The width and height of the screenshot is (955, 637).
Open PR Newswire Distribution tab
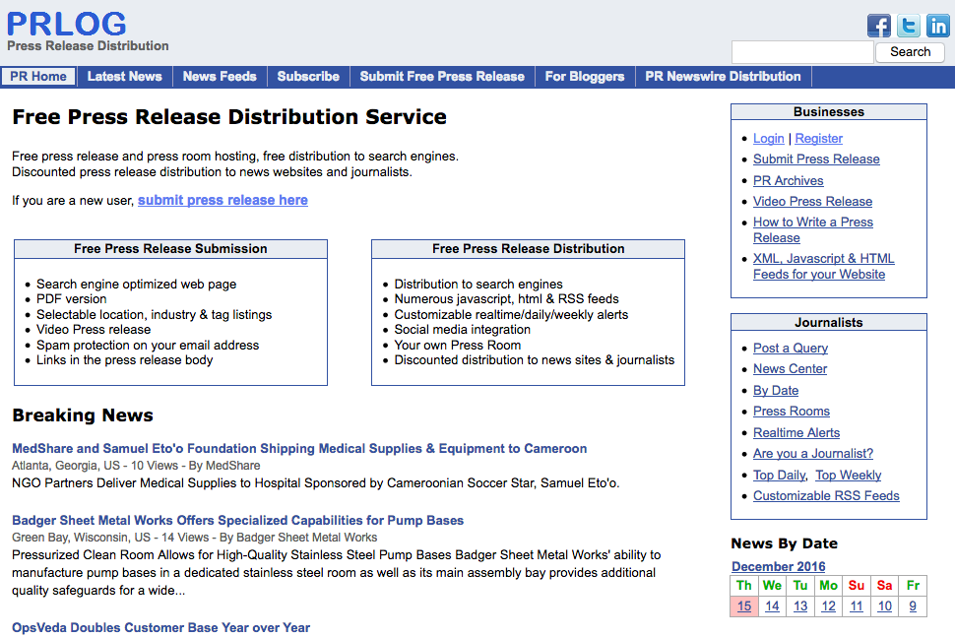tap(723, 77)
